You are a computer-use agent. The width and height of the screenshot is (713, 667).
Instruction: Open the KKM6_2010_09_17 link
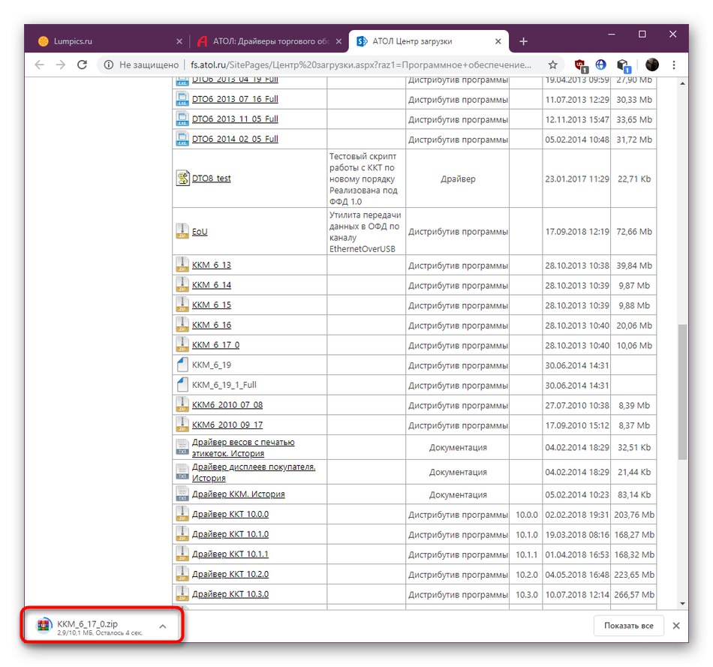227,425
